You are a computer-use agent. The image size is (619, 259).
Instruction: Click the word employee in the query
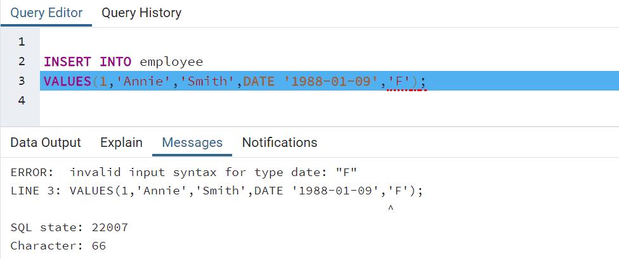(x=171, y=62)
